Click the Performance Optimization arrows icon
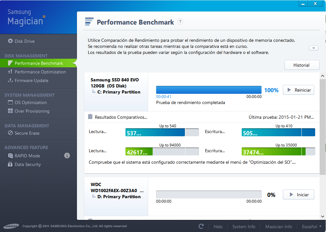The width and height of the screenshot is (326, 232). pos(10,72)
